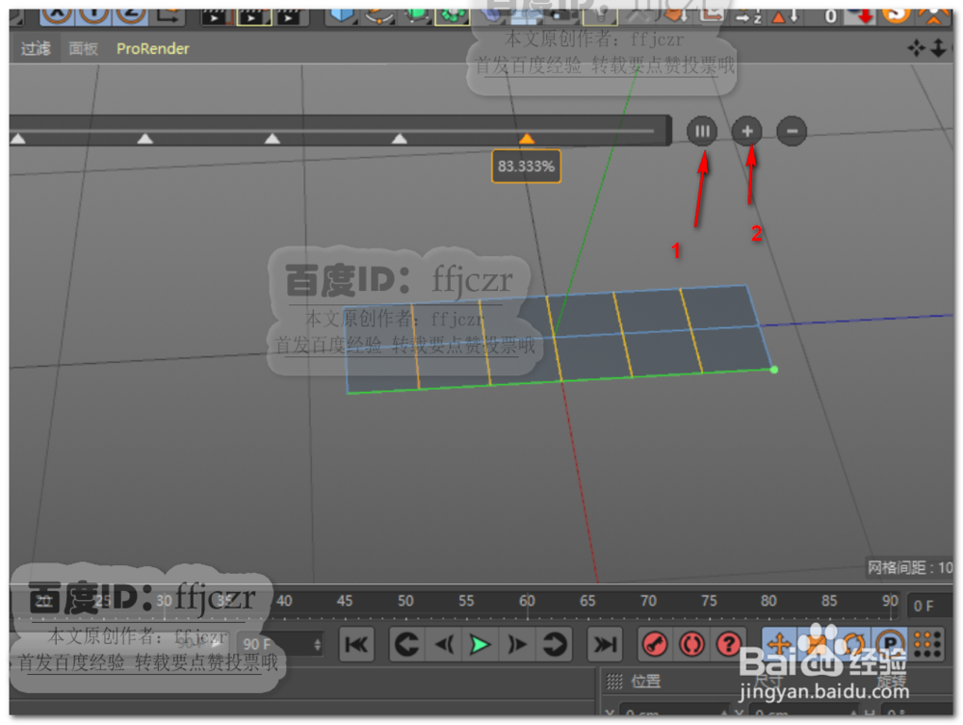Click the spline pen tool icon
This screenshot has width=963, height=725.
coord(378,15)
